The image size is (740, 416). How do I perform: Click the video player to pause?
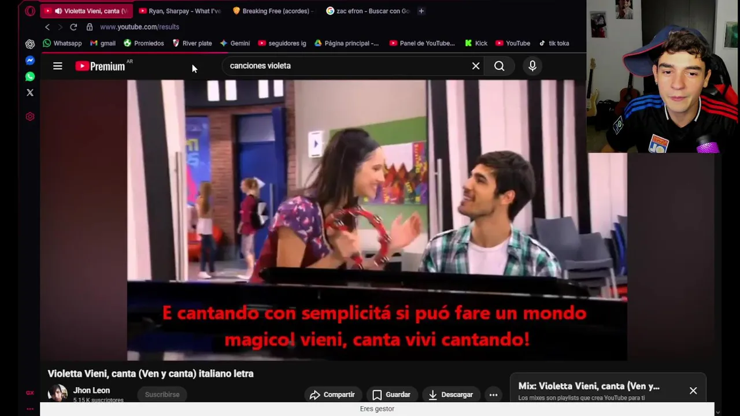[x=377, y=220]
